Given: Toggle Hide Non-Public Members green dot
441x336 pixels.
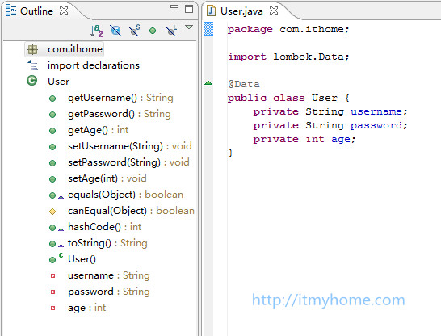Looking at the screenshot, I should coord(153,31).
